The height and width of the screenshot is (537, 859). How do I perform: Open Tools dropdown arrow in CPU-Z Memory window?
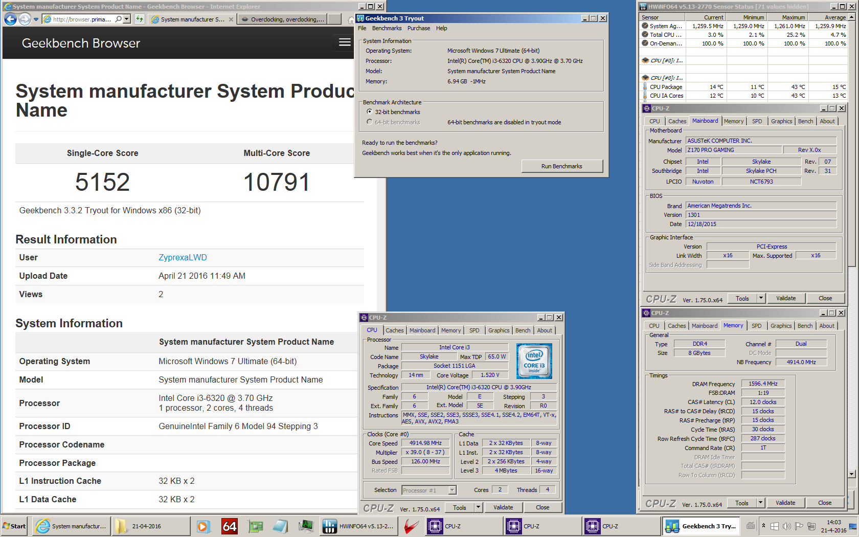pos(760,503)
